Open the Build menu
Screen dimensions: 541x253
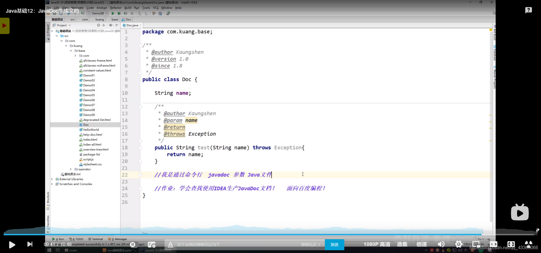click(128, 8)
